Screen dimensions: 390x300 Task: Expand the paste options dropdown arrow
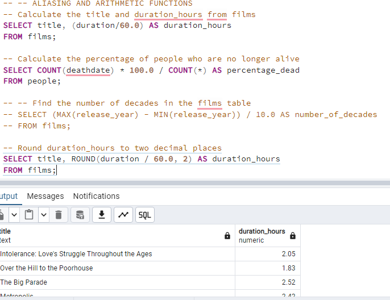pos(44,215)
